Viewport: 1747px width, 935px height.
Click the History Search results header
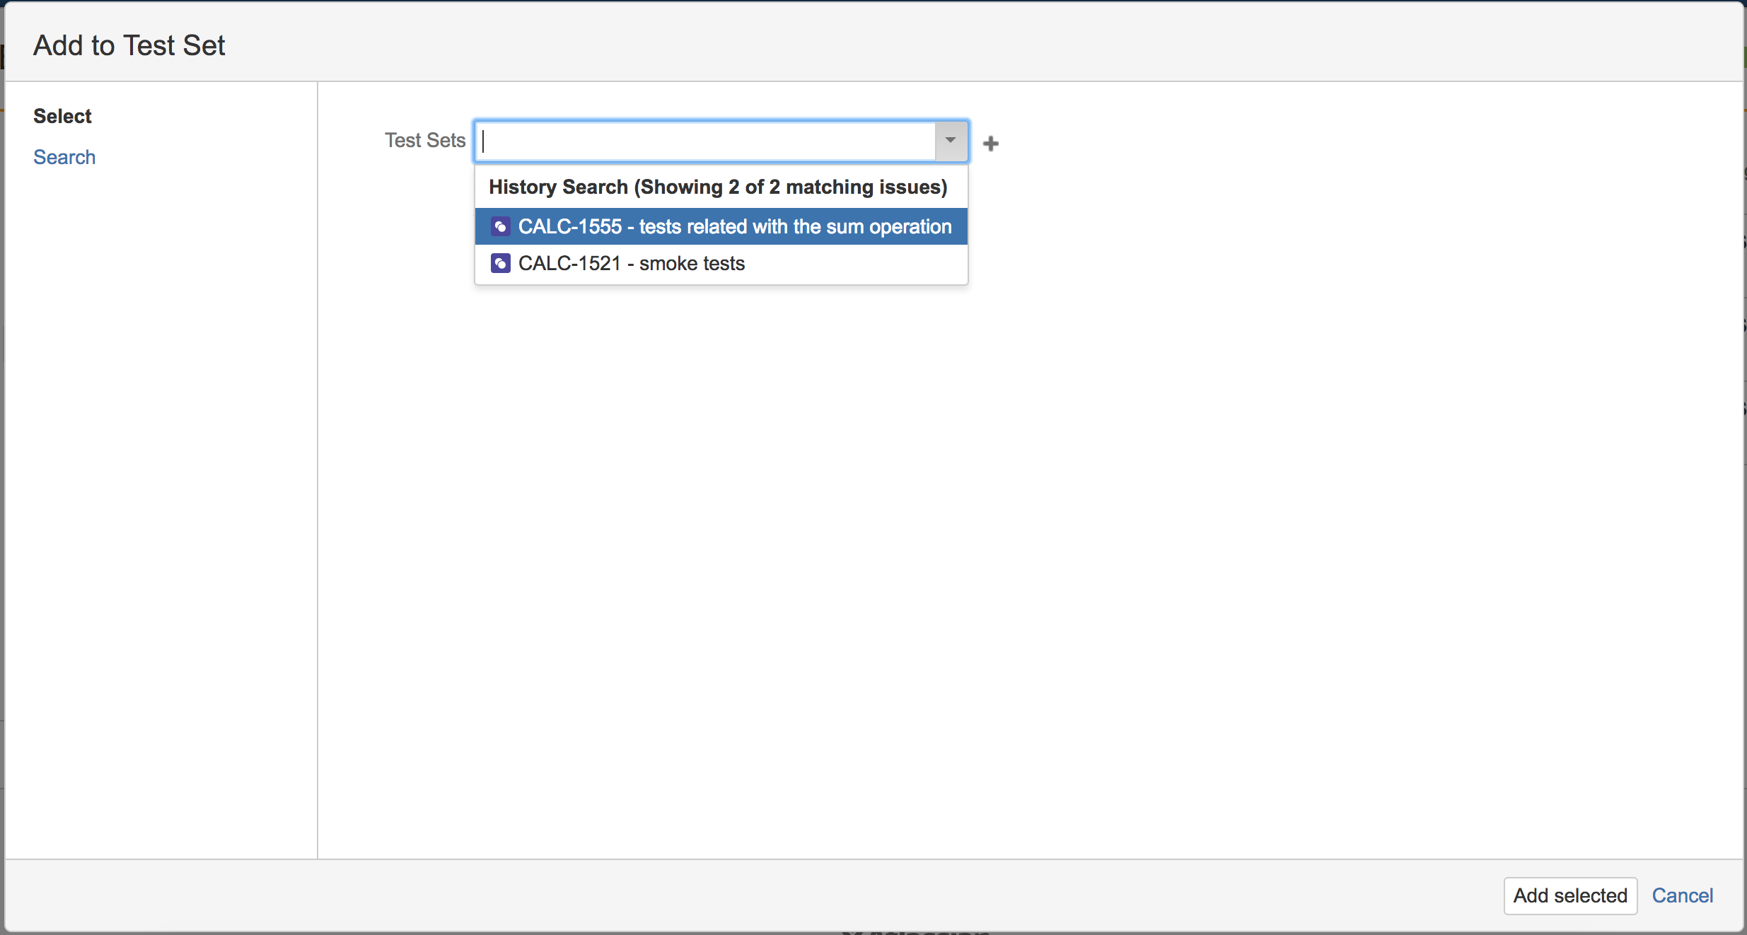pos(718,187)
